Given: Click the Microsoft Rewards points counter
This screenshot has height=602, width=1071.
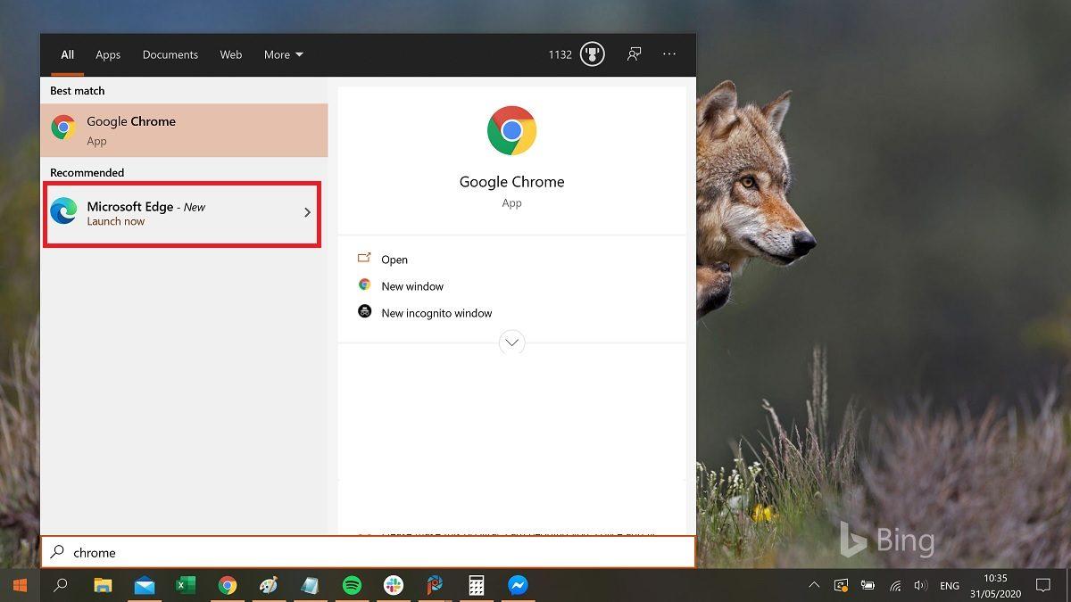Looking at the screenshot, I should (x=576, y=54).
